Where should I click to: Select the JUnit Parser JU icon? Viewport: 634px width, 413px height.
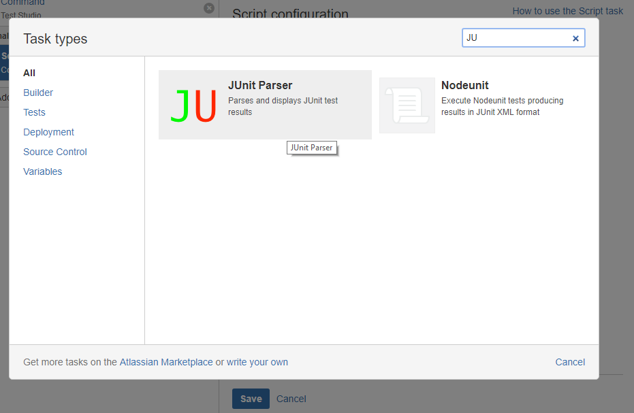193,105
